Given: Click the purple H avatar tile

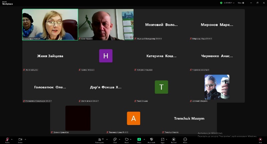Looking at the screenshot, I should [x=106, y=56].
